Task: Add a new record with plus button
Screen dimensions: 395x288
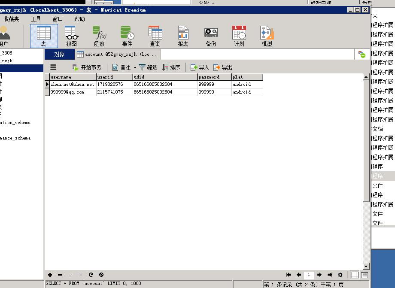Action: (50, 275)
